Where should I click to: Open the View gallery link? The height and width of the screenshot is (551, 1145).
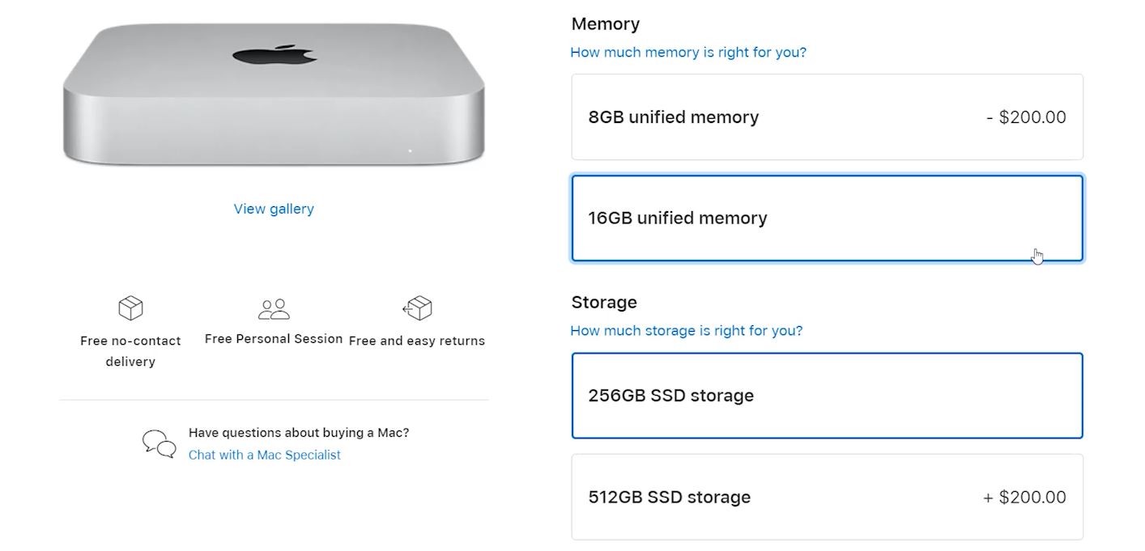pos(274,209)
